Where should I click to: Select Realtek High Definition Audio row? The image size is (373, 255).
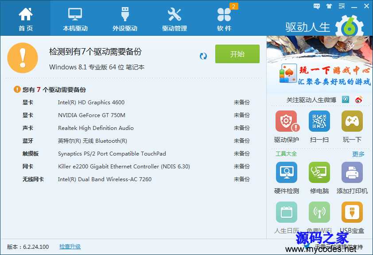coord(136,128)
